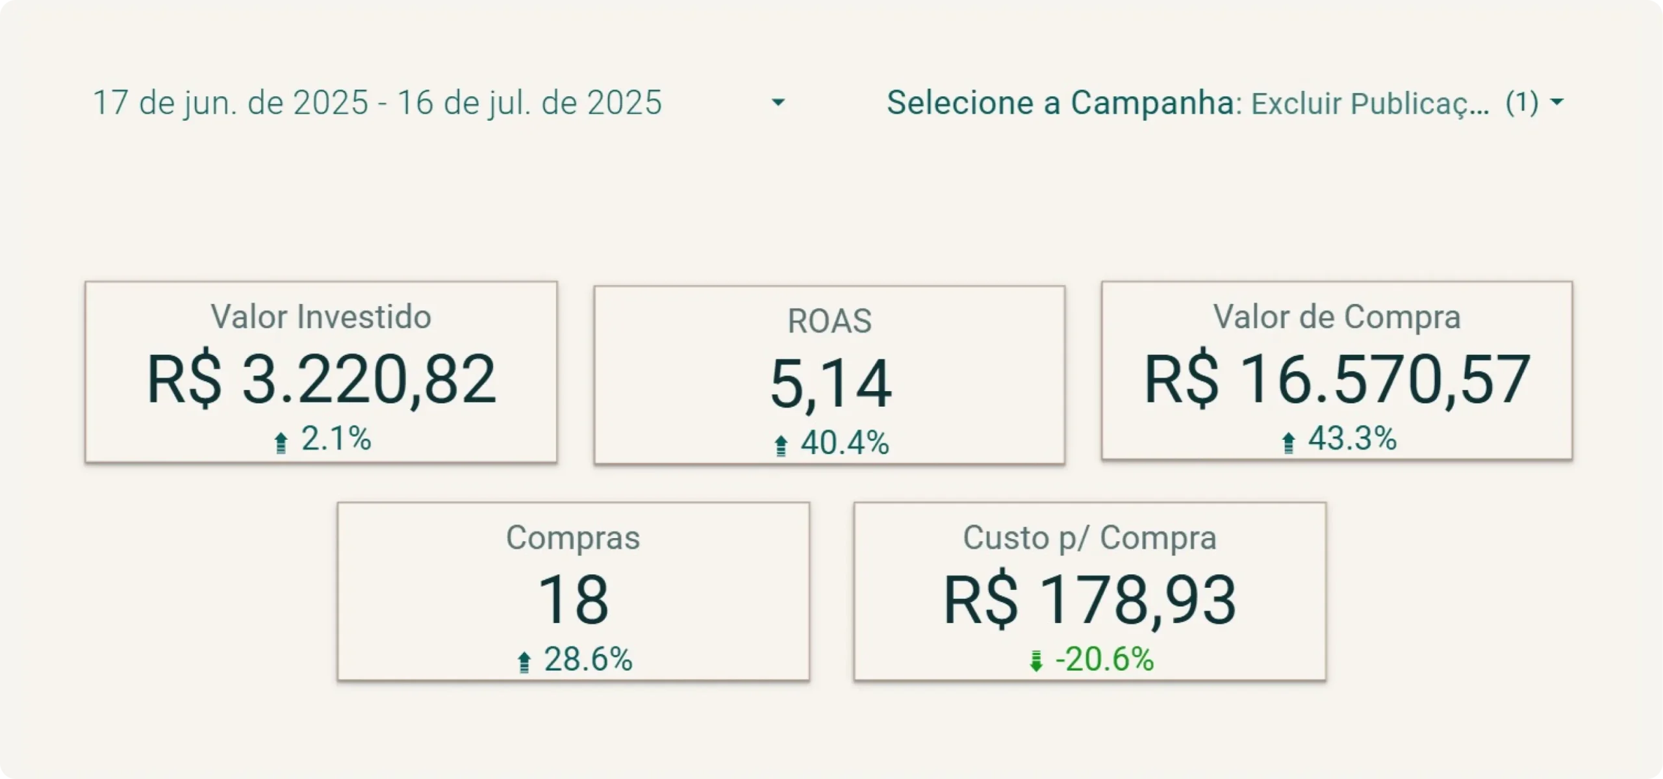Click the up arrow icon beside 40.4%
The image size is (1663, 779).
781,446
